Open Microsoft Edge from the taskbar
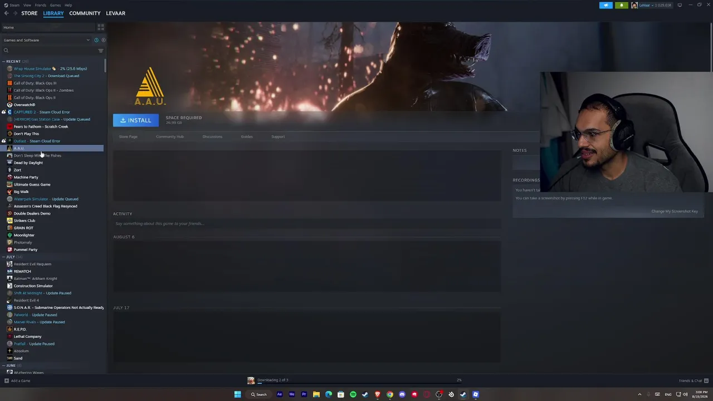The width and height of the screenshot is (713, 401). (329, 394)
